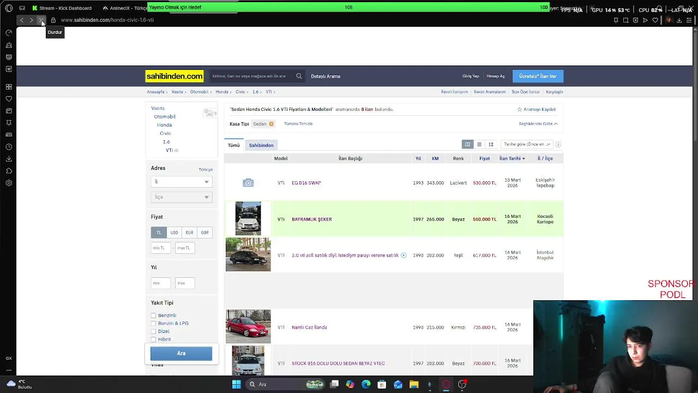Click the Tümünü Temizle link
Screen dimensions: 698x393
pos(298,124)
